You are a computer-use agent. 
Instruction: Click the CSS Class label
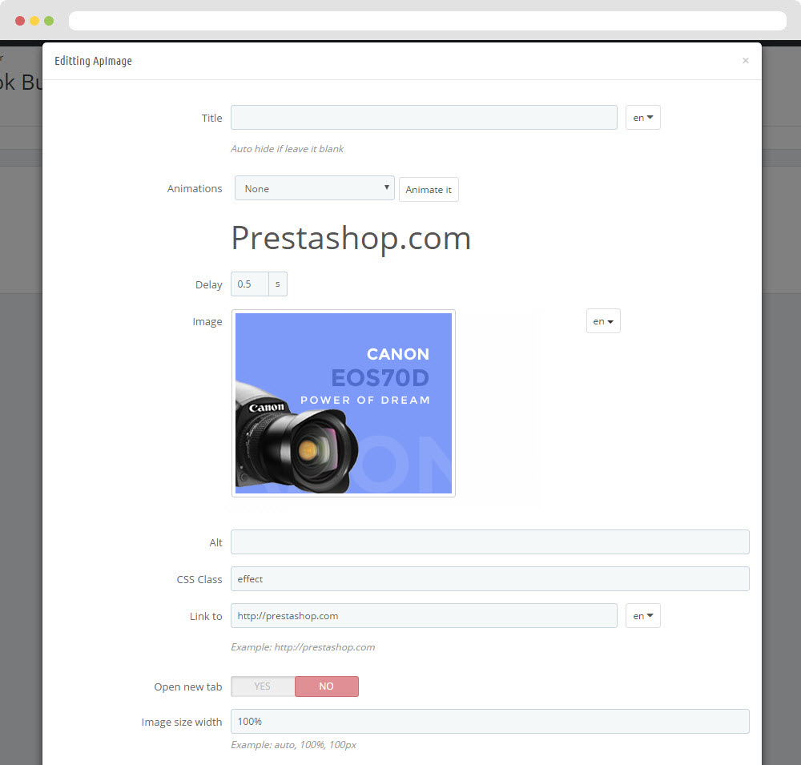[199, 579]
